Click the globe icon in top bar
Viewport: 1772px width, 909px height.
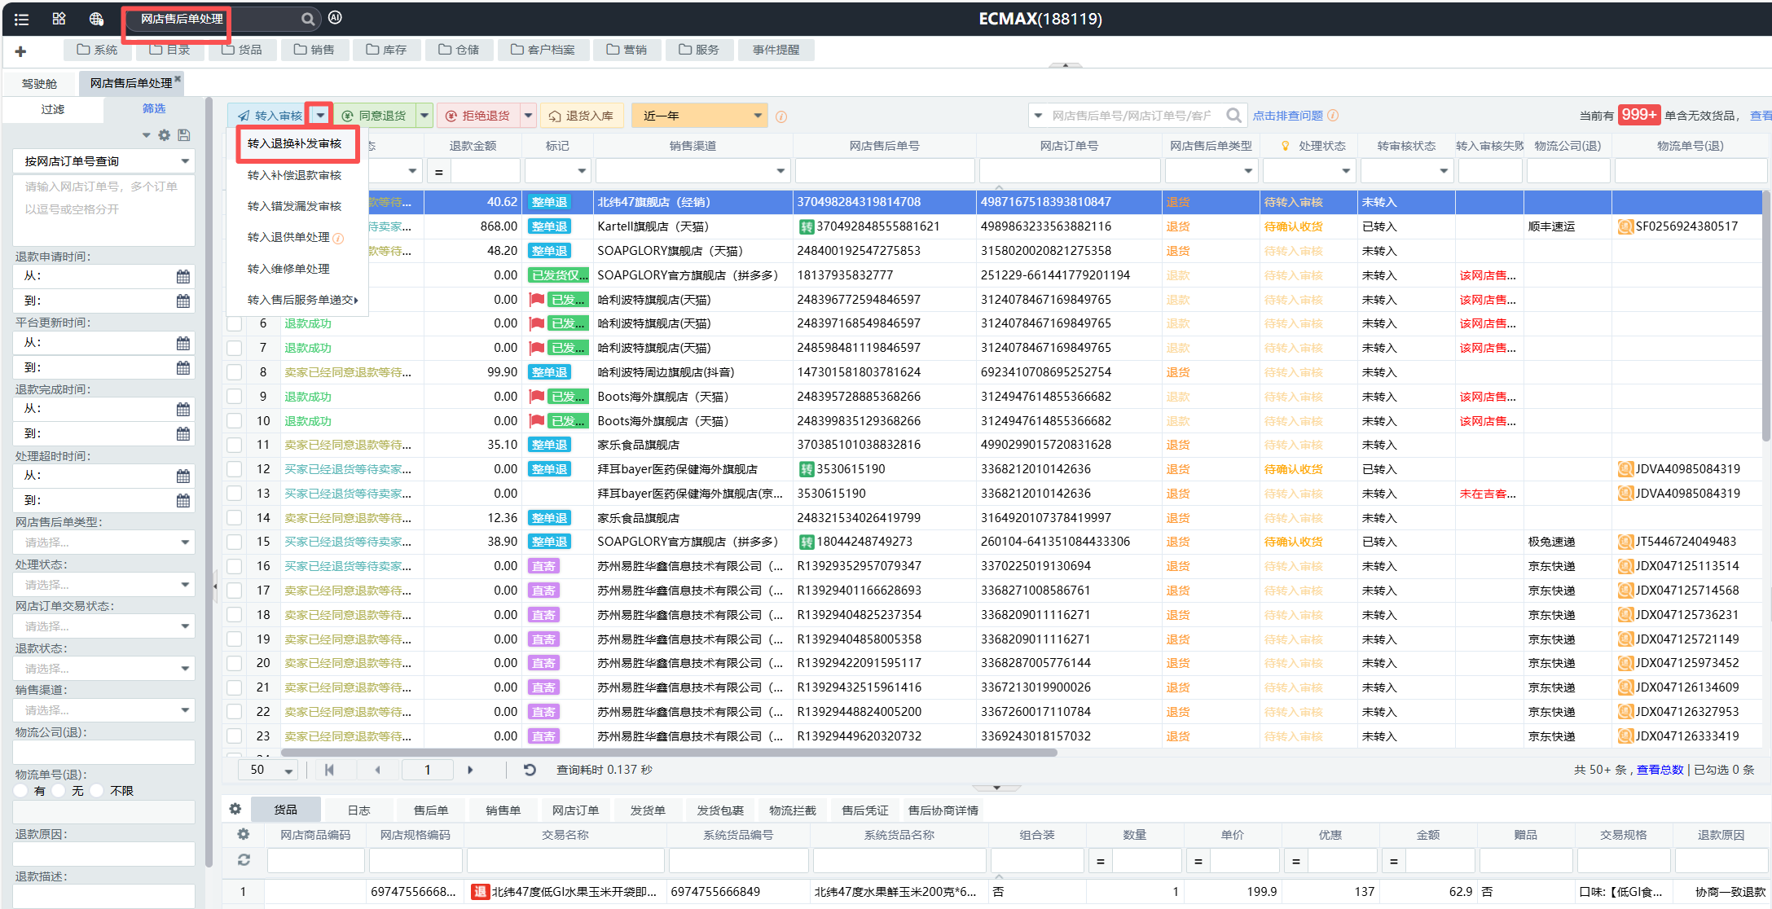tap(96, 19)
